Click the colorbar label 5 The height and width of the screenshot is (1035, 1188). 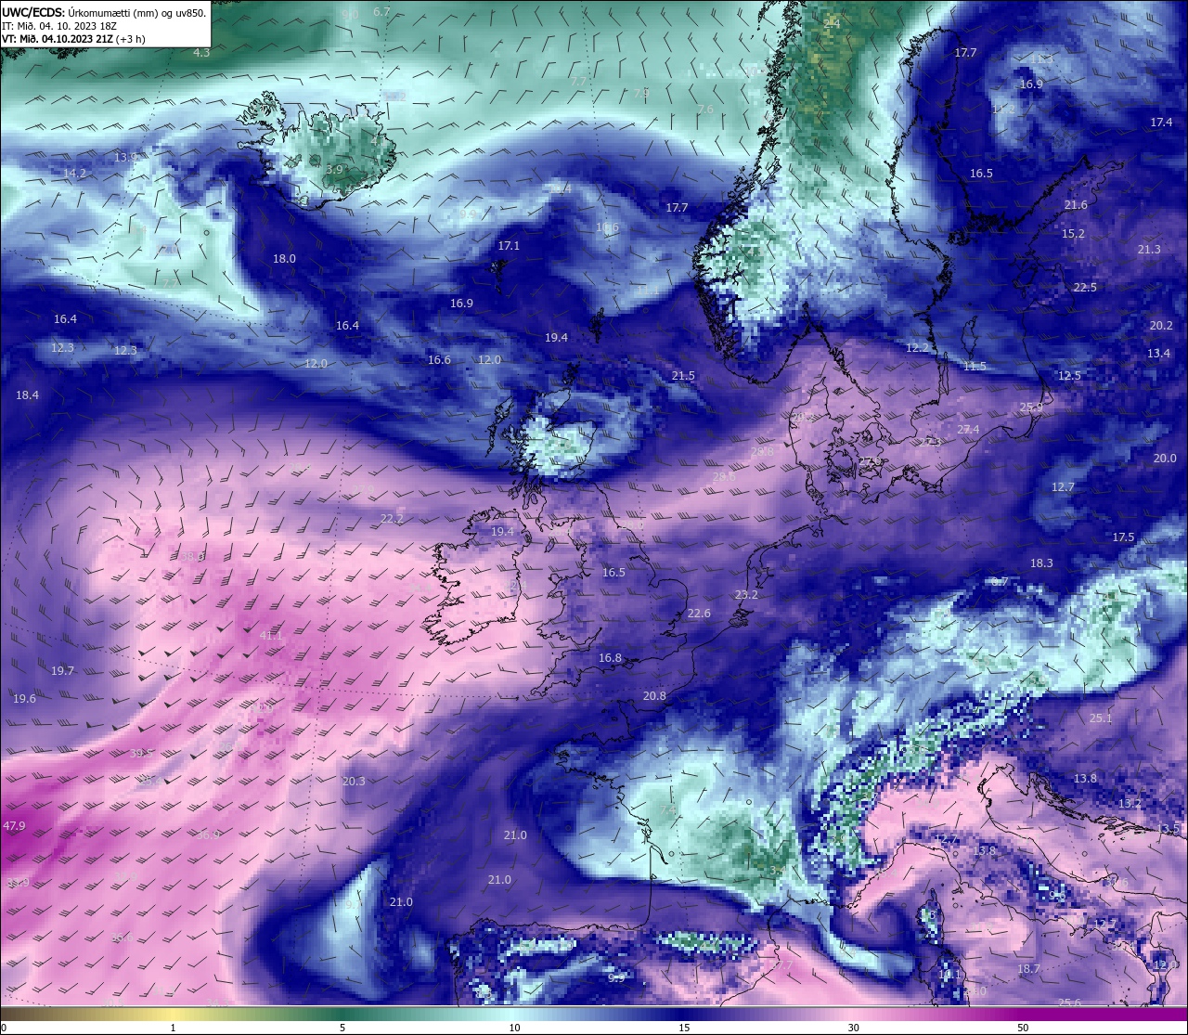[x=342, y=1028]
